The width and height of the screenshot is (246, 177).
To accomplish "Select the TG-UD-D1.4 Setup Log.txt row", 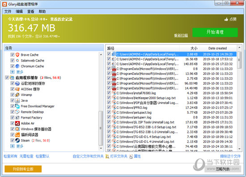I will tap(172, 137).
